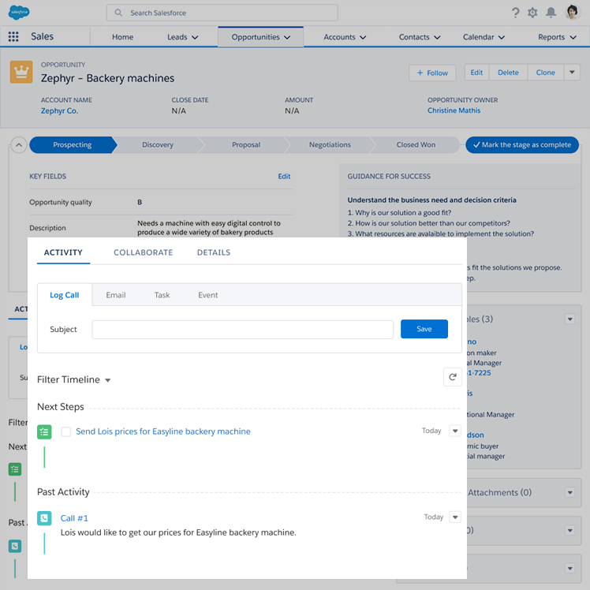Check the Send Lois prices task checkbox
Image resolution: width=590 pixels, height=590 pixels.
click(65, 431)
